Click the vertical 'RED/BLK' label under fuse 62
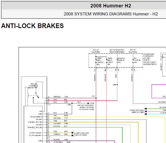The image size is (166, 143). (95, 77)
